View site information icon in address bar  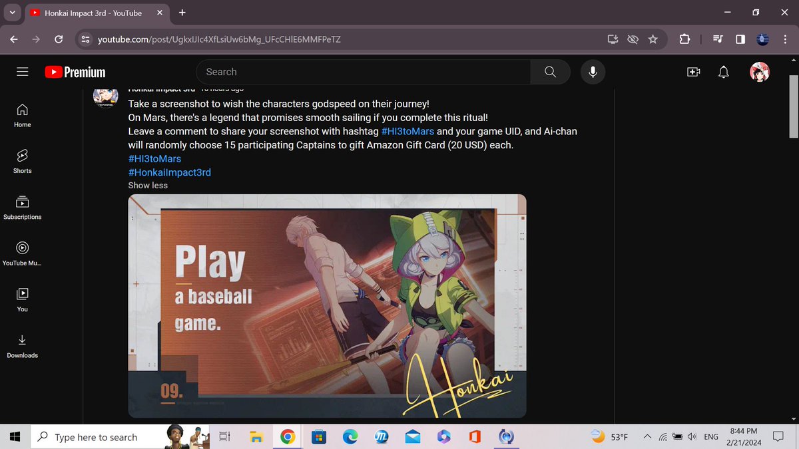[85, 39]
